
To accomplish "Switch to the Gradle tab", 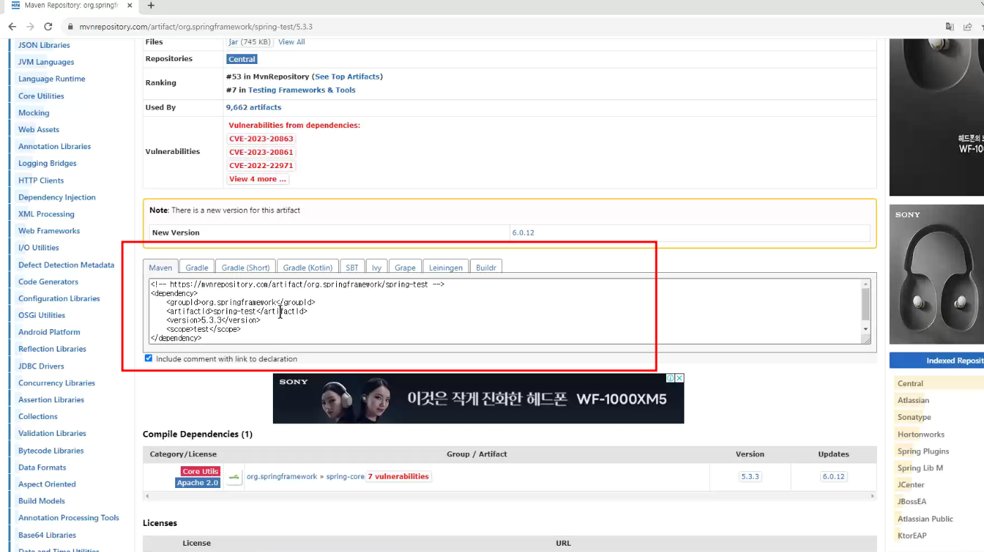I will pos(197,267).
